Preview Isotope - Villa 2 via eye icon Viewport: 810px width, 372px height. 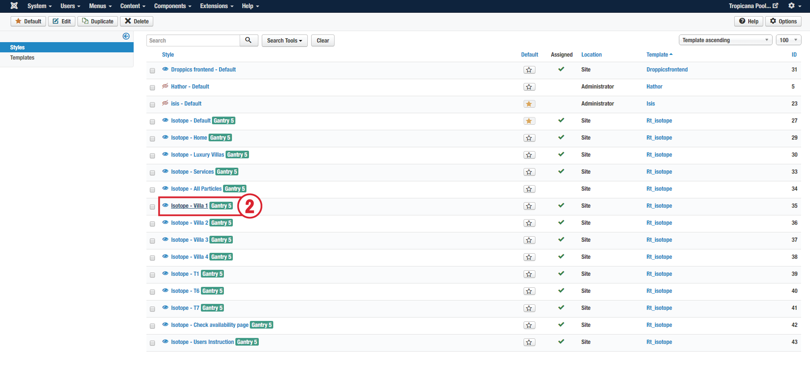165,222
